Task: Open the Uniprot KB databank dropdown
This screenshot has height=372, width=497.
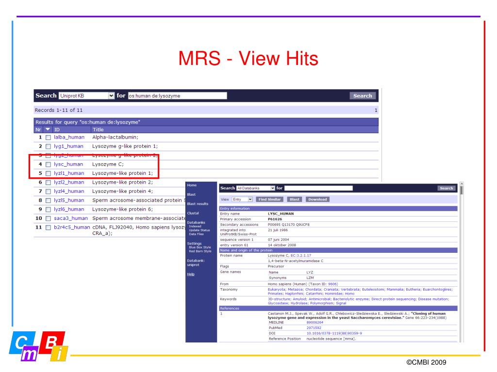Action: click(x=86, y=95)
